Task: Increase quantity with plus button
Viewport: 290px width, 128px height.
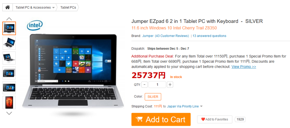Action: click(x=170, y=85)
